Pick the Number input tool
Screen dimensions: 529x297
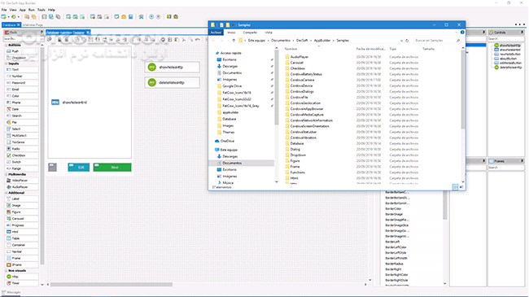point(22,76)
